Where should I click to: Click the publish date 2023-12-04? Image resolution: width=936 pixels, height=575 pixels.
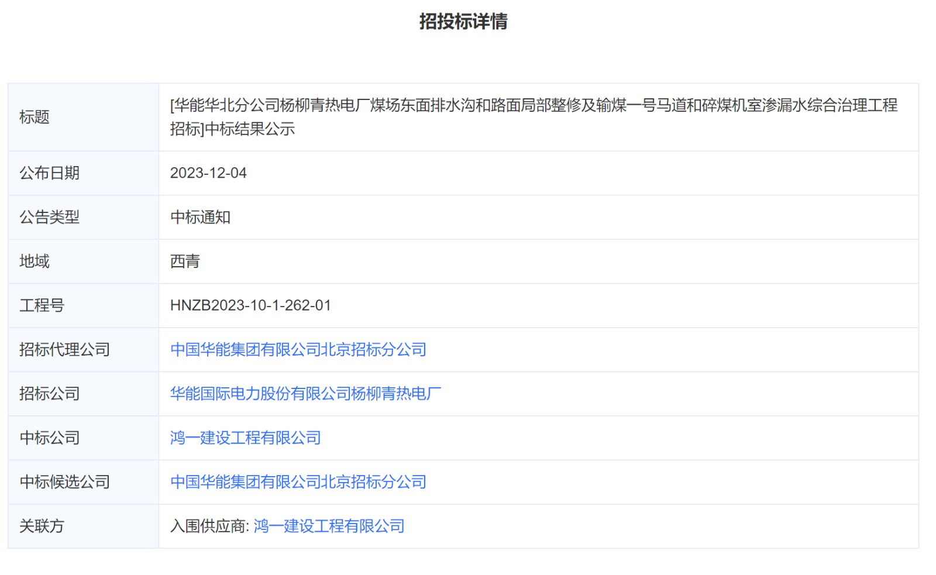[208, 173]
